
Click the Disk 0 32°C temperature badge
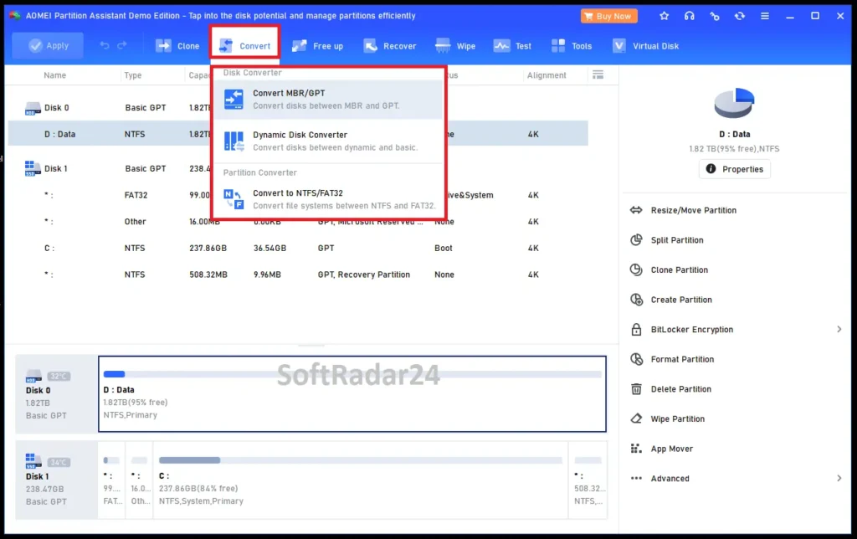[58, 376]
